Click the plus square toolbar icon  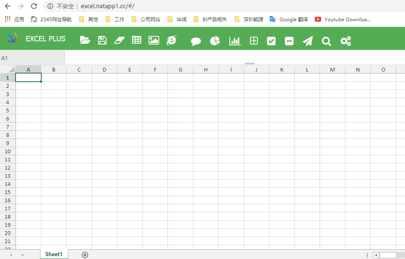click(x=254, y=41)
